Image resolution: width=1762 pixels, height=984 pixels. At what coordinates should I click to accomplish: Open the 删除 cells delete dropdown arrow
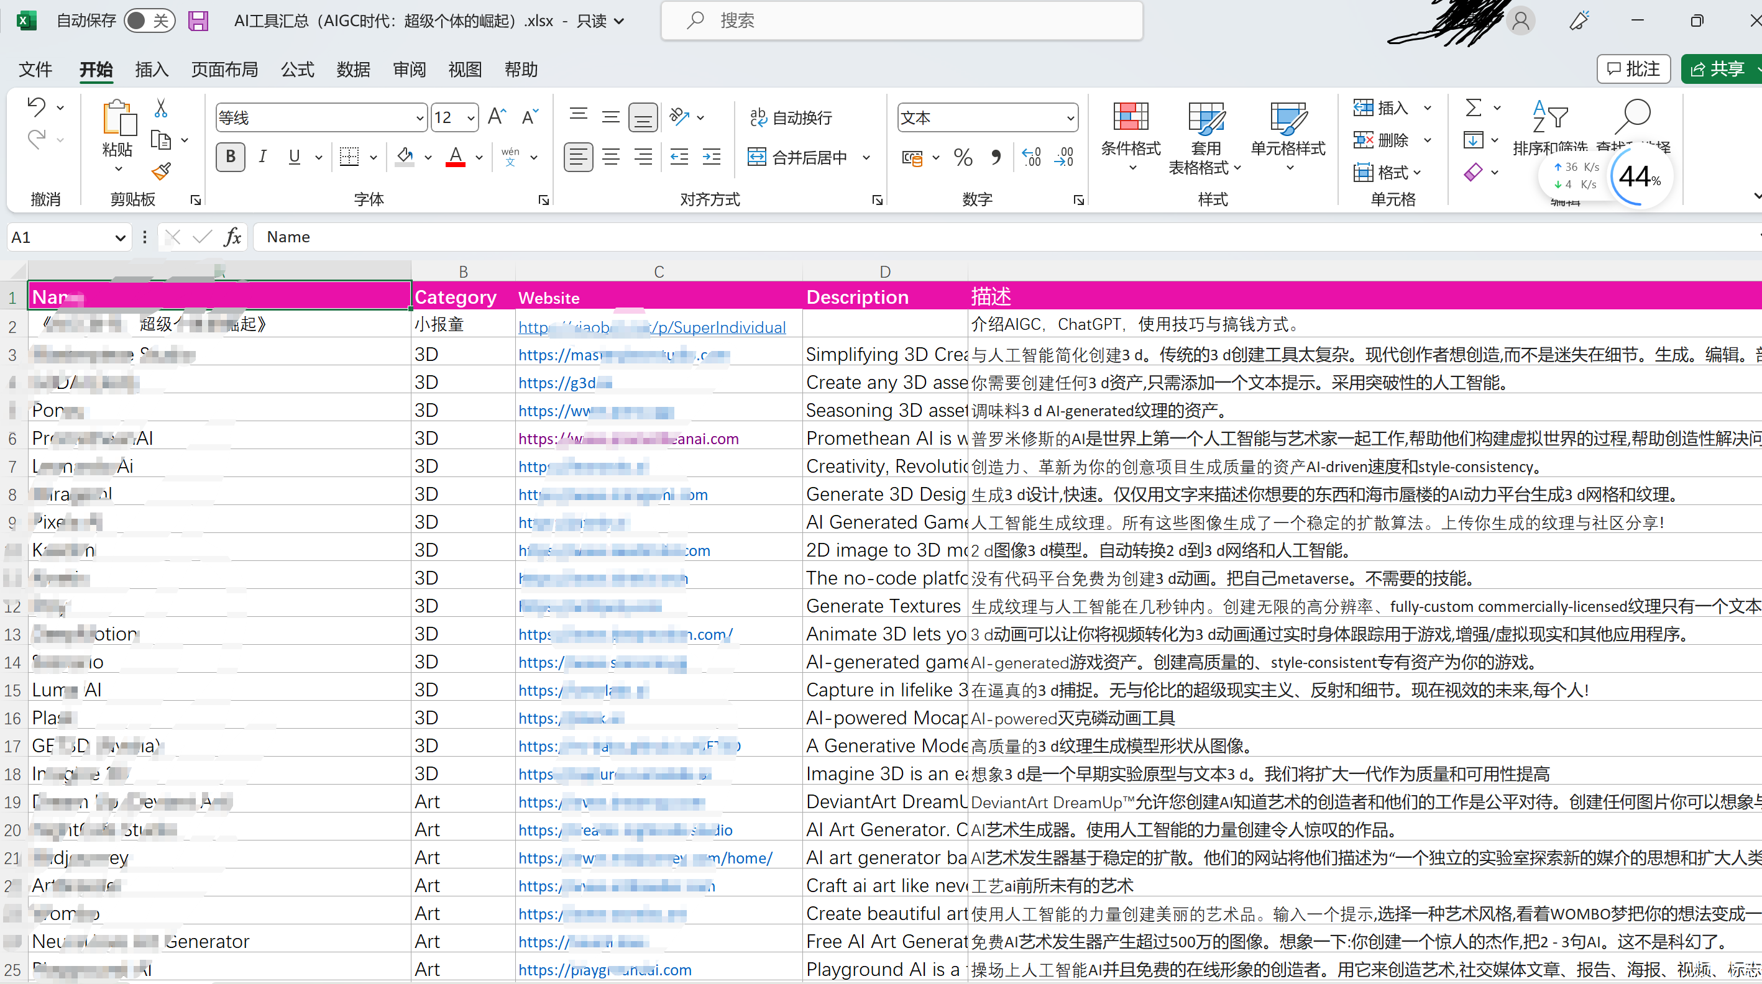(x=1428, y=140)
